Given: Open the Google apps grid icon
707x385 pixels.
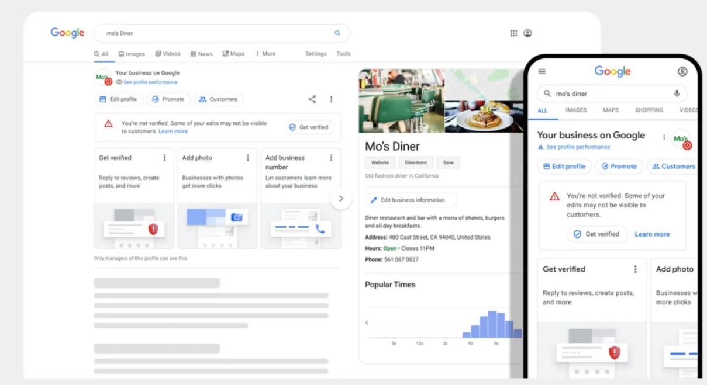Looking at the screenshot, I should tap(513, 33).
